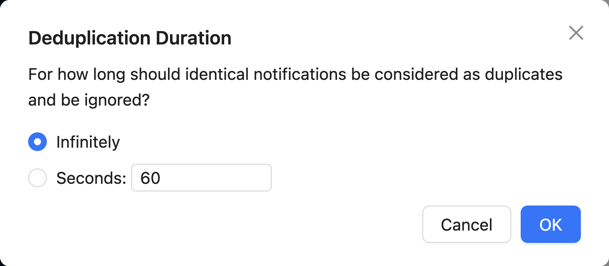This screenshot has width=609, height=266.
Task: Click the Deduplication Duration title
Action: tap(130, 37)
